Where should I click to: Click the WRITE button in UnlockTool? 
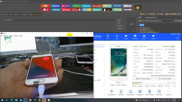131,24
